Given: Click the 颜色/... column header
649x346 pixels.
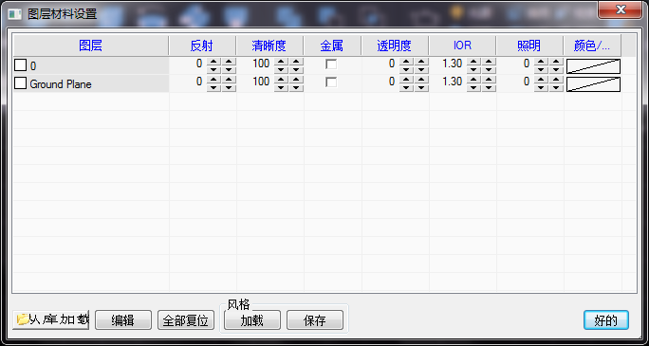Looking at the screenshot, I should coord(592,46).
